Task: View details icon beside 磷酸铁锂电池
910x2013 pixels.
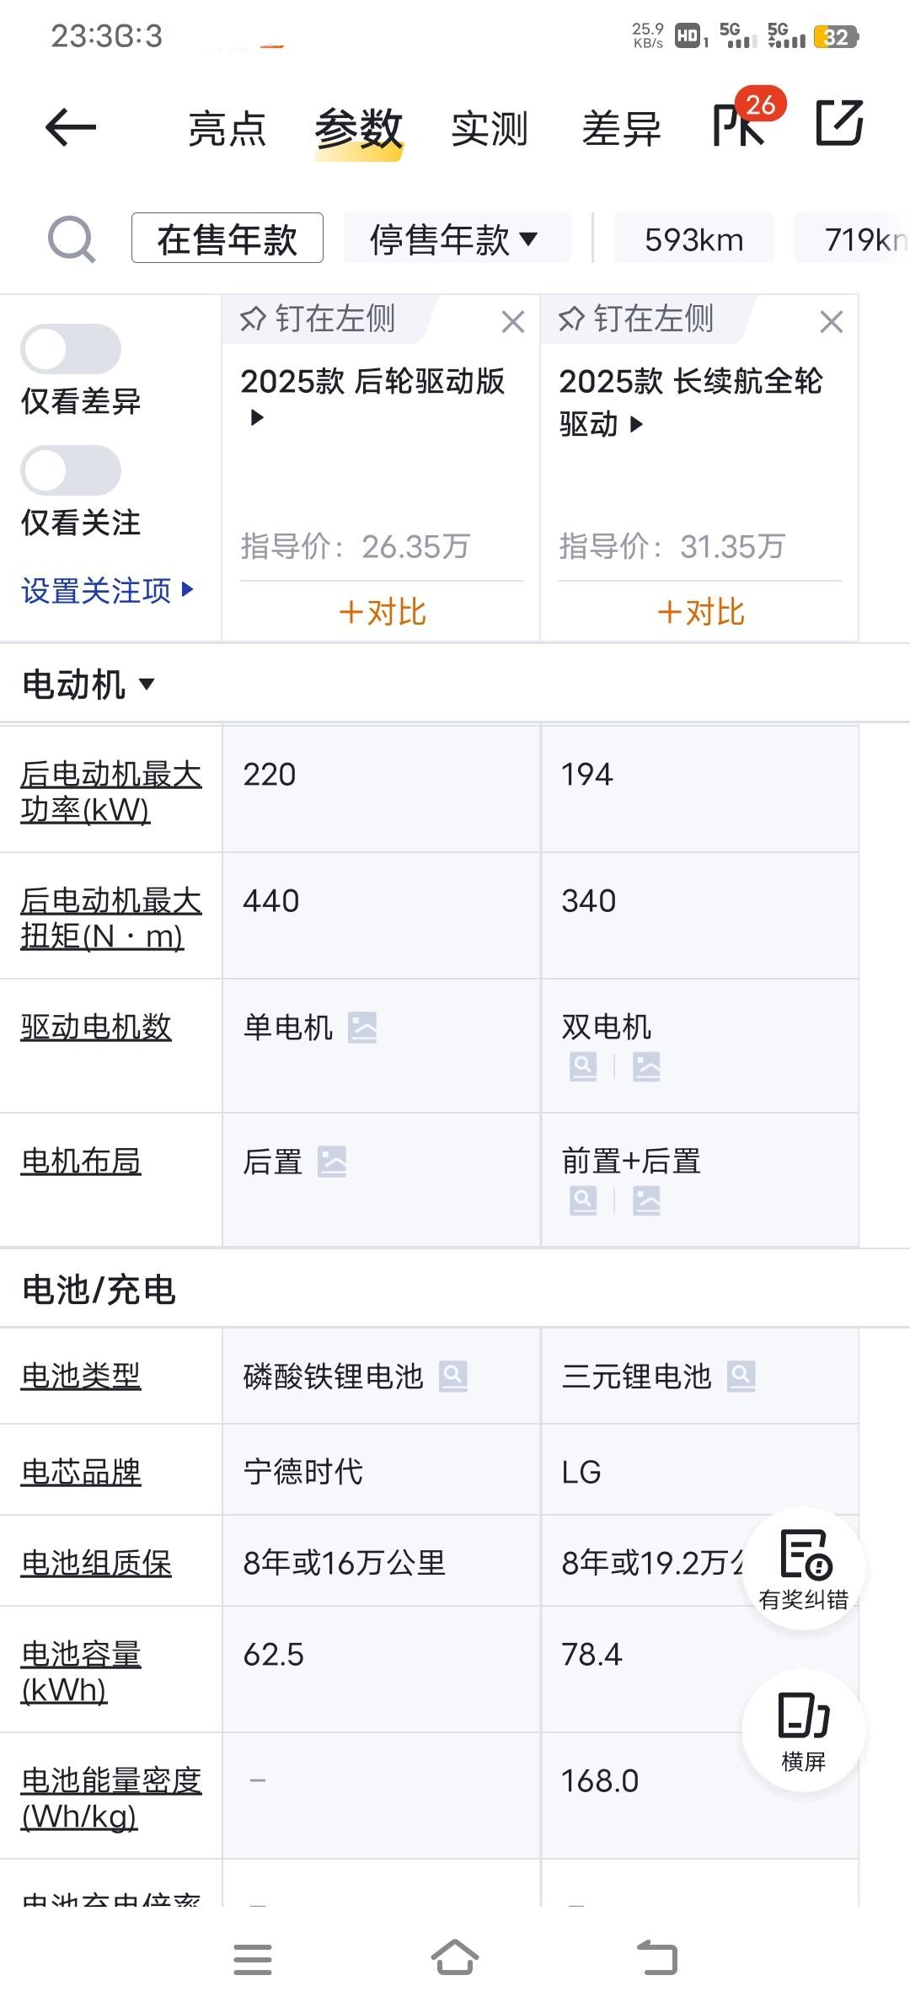Action: point(453,1377)
